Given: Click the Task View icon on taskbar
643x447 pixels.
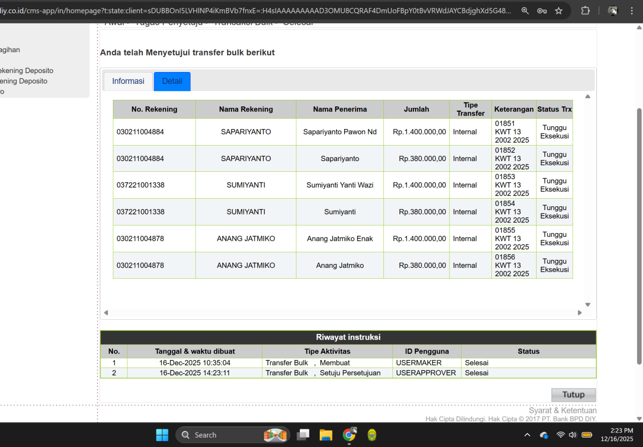Looking at the screenshot, I should 303,435.
